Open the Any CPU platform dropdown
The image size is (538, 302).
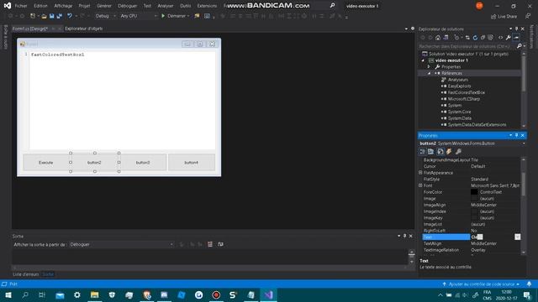(x=138, y=16)
